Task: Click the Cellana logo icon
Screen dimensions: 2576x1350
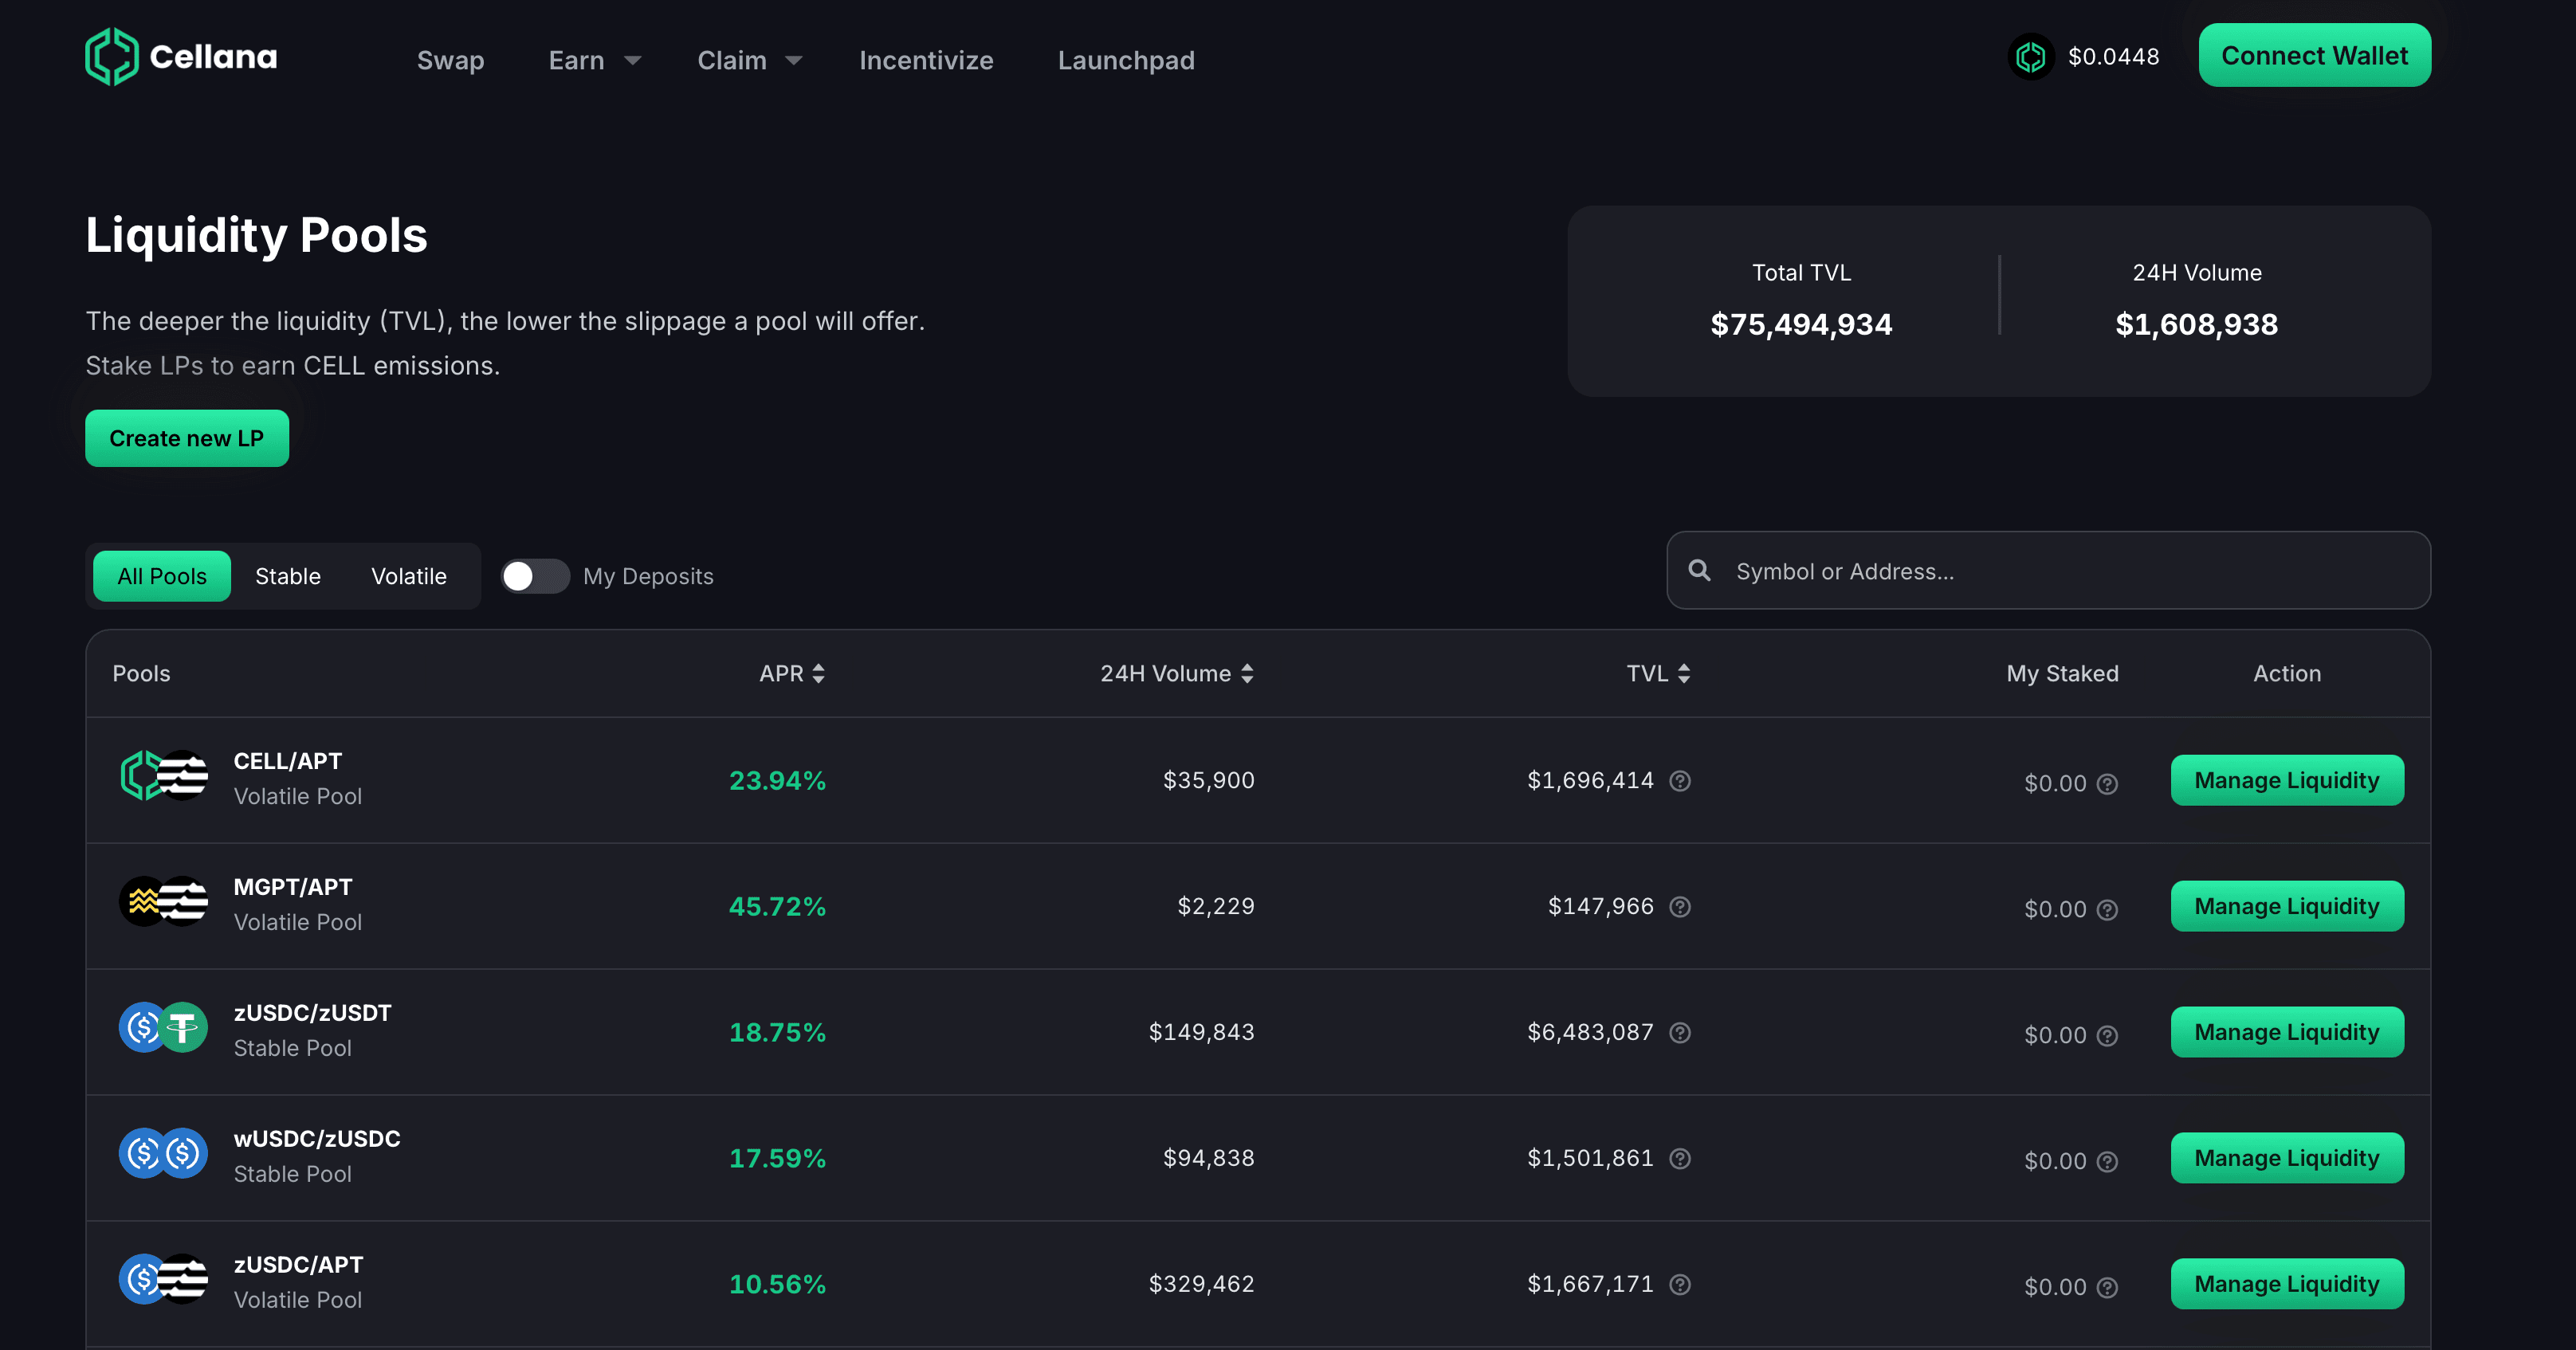Action: 111,57
